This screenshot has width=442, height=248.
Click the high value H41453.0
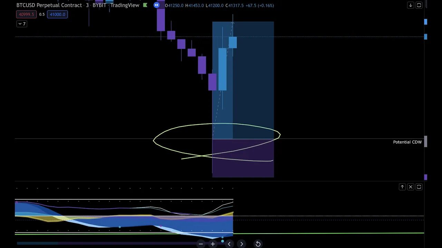coord(195,6)
